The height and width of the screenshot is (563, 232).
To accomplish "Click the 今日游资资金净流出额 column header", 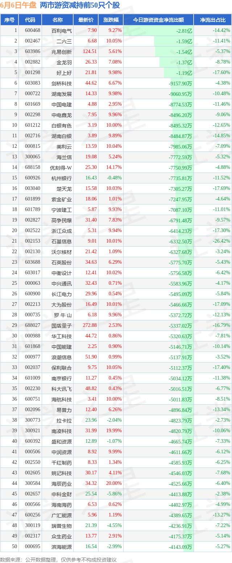I will coord(158,20).
